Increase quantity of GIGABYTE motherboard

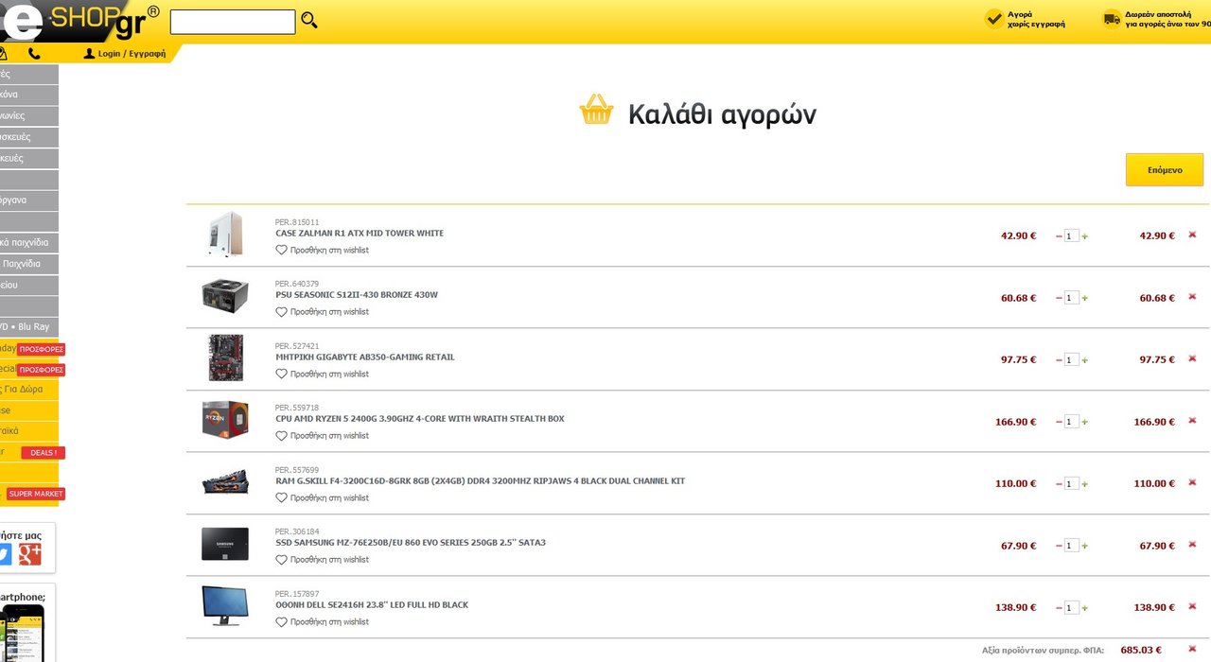1084,360
